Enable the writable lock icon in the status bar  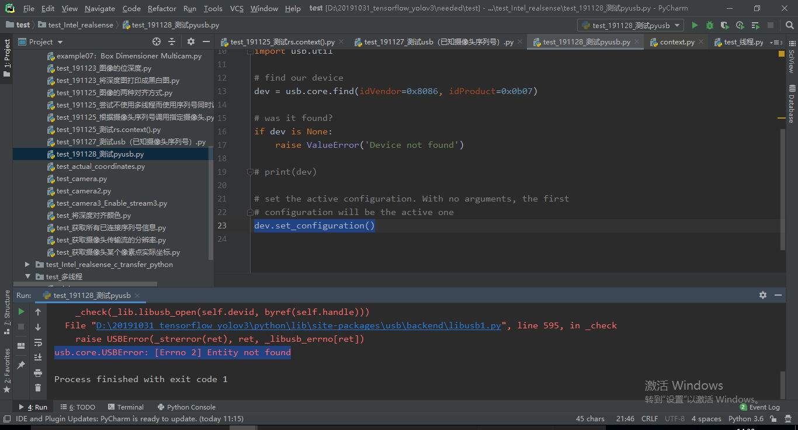(774, 418)
